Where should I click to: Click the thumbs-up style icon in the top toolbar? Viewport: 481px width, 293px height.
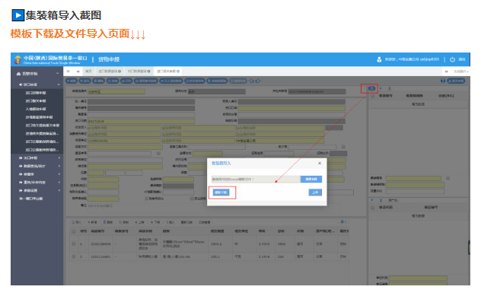click(258, 81)
